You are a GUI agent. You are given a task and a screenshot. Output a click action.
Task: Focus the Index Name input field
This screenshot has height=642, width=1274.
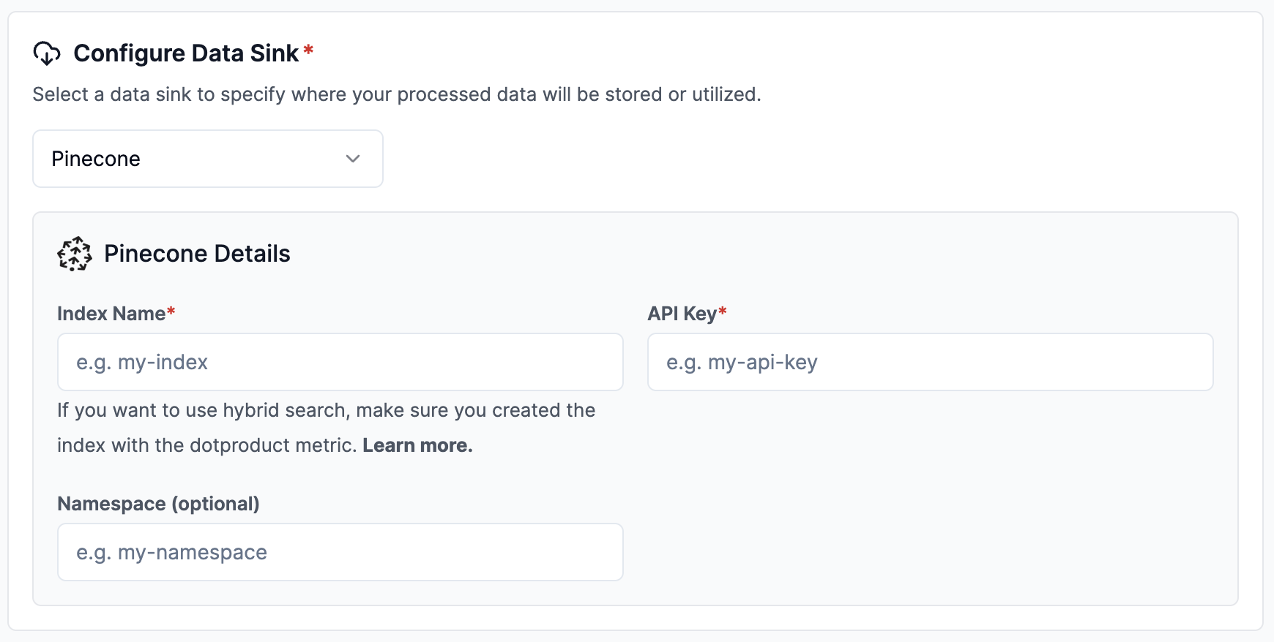(x=340, y=362)
